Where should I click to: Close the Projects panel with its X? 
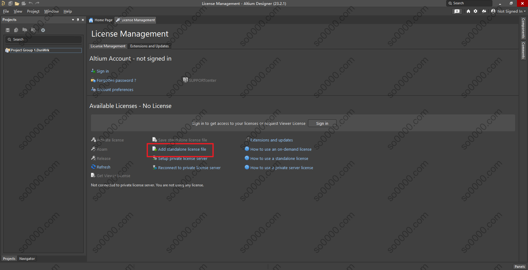(x=83, y=20)
